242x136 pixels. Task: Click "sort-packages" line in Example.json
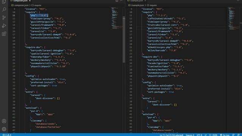coord(160,92)
